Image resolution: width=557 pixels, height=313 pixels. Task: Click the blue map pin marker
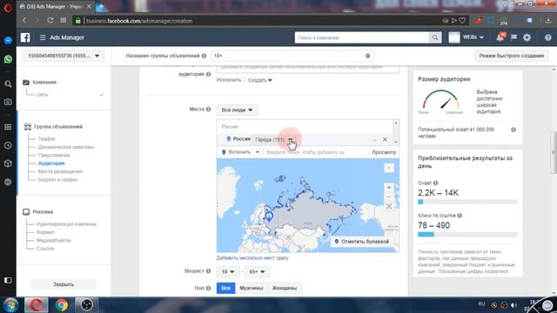click(269, 216)
